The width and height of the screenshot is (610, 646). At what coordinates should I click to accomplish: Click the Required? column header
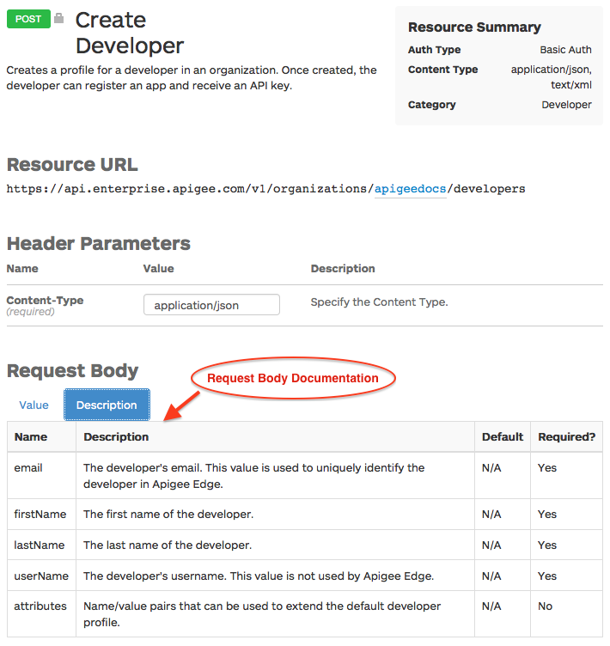coord(566,436)
